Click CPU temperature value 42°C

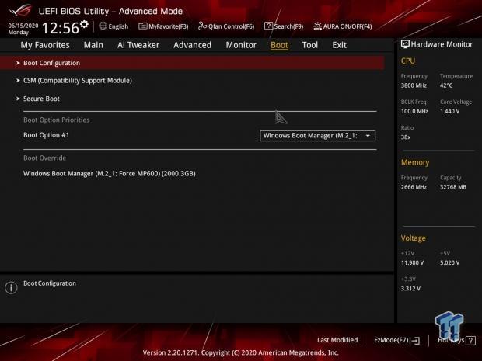coord(446,85)
